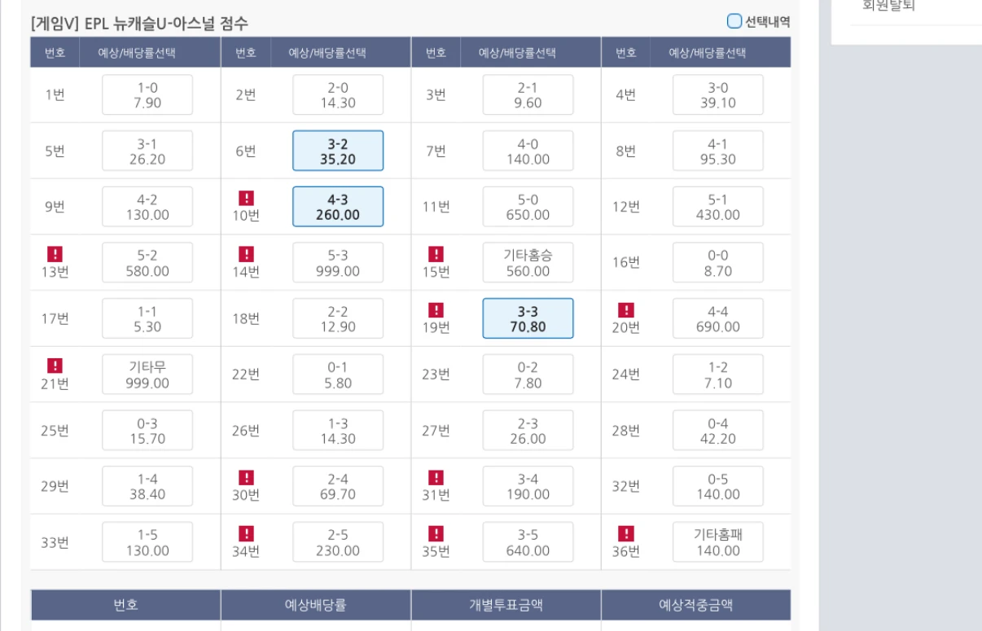Choose the 기타홈패 option at 140.00

(717, 542)
